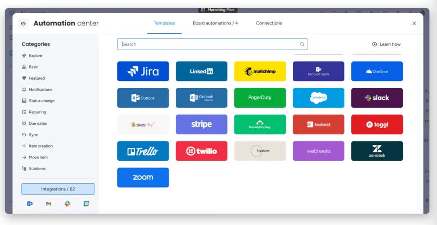Open the apps grid icon behind dialog
Viewport: 437px width, 225px height.
12,13
